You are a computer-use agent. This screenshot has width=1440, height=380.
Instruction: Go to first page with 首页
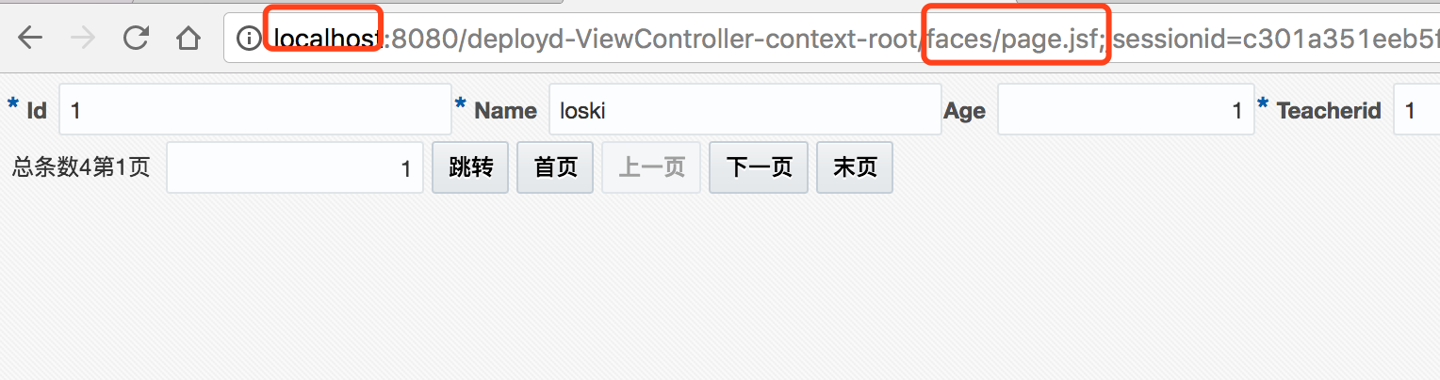coord(555,167)
